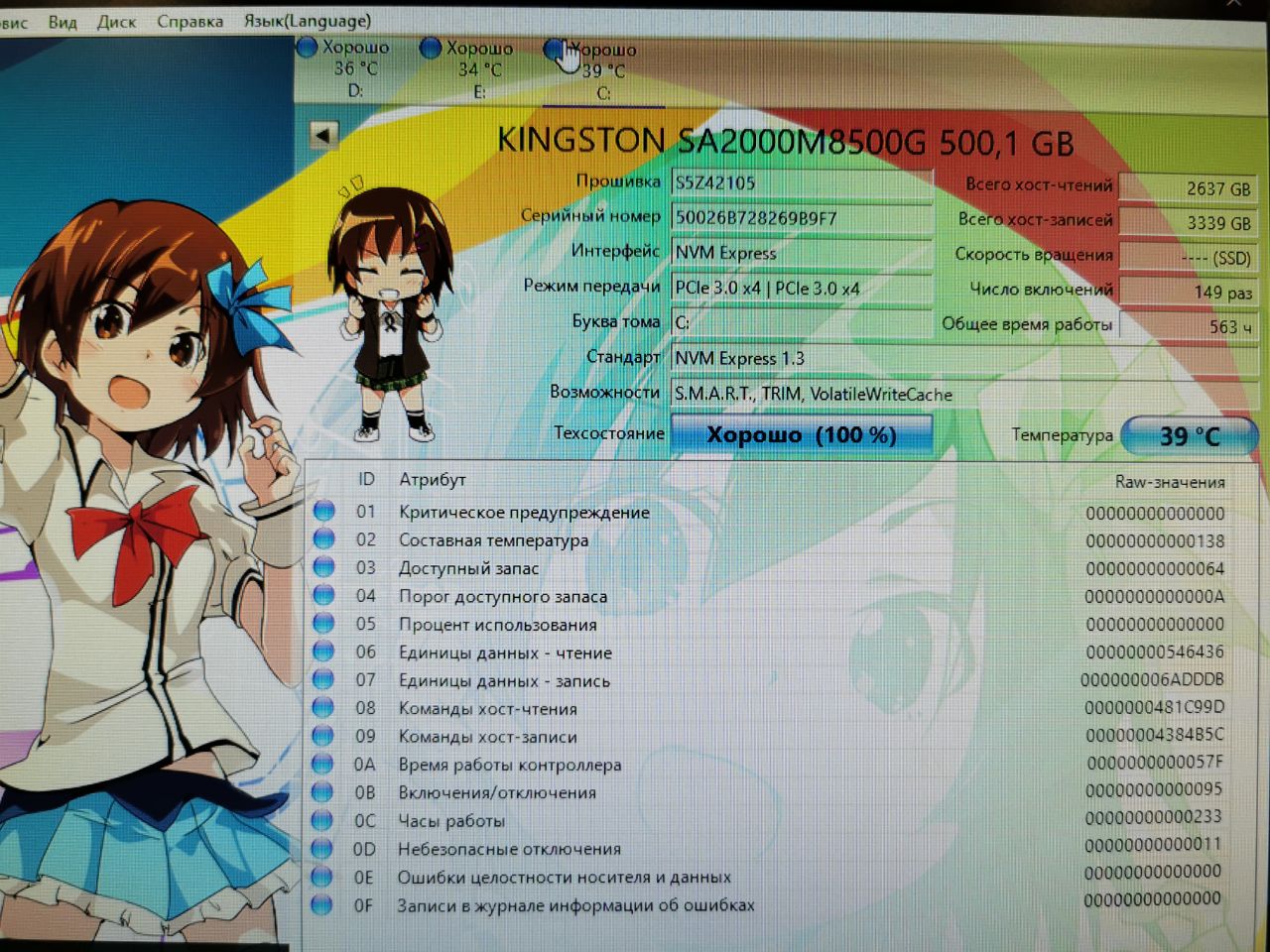Click raw value 0000000000057F

tap(1155, 763)
